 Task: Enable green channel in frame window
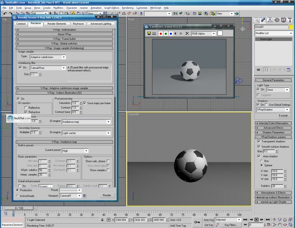[x=166, y=34]
